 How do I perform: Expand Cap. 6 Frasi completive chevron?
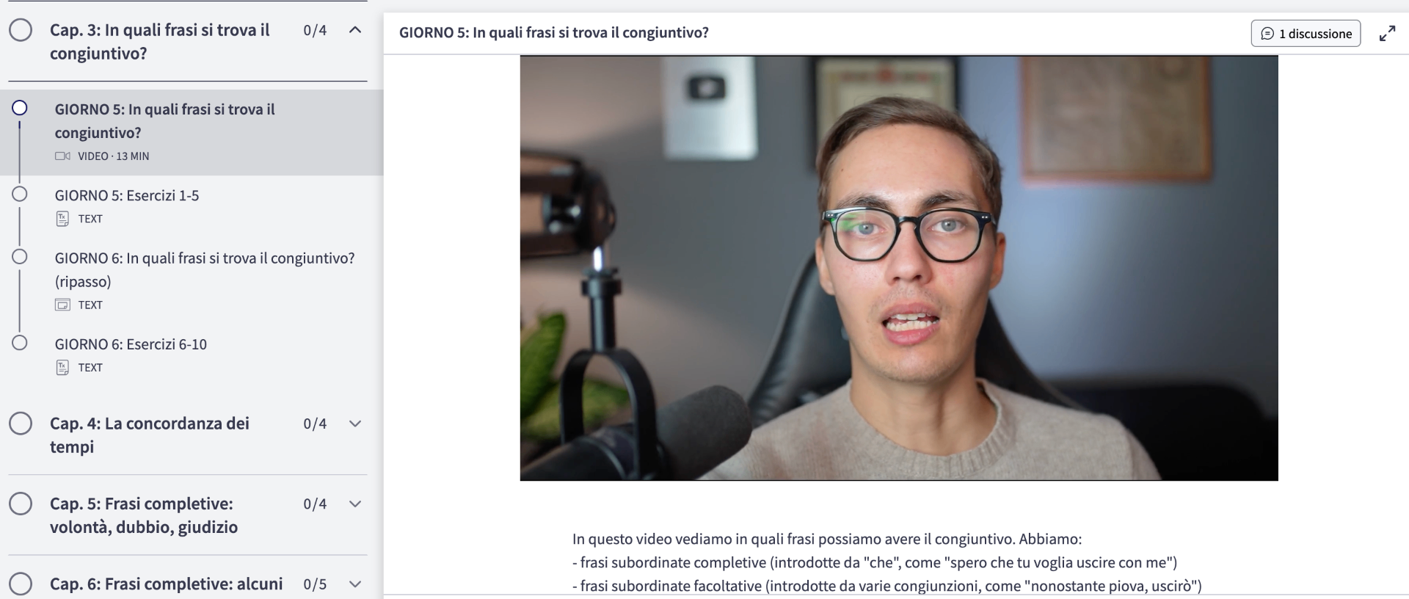click(x=355, y=584)
